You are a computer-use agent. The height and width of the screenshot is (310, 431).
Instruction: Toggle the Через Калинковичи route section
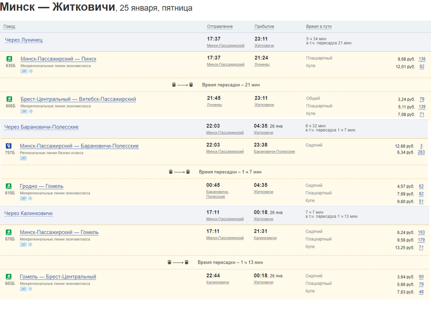pos(28,213)
